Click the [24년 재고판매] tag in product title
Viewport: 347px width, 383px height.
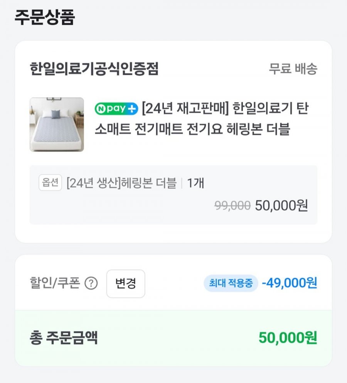click(x=185, y=109)
